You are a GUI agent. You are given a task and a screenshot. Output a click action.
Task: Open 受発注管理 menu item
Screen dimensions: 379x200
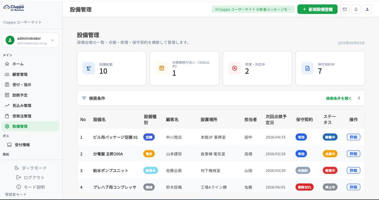coord(30,116)
